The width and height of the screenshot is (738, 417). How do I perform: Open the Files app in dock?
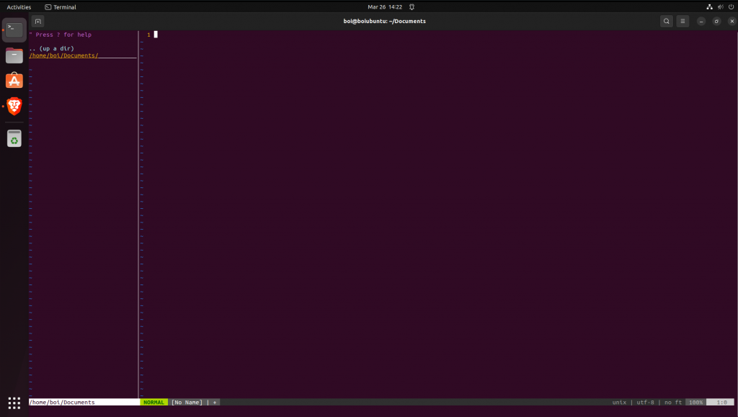tap(14, 55)
